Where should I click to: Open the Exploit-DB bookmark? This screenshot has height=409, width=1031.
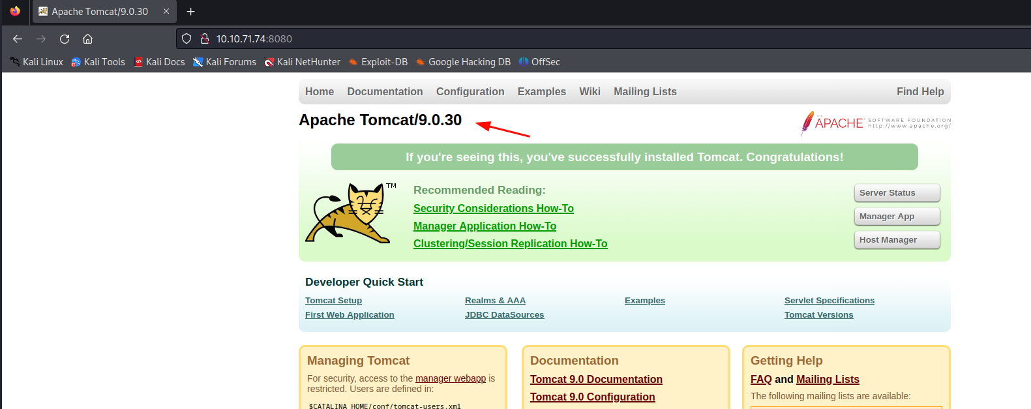pyautogui.click(x=378, y=62)
